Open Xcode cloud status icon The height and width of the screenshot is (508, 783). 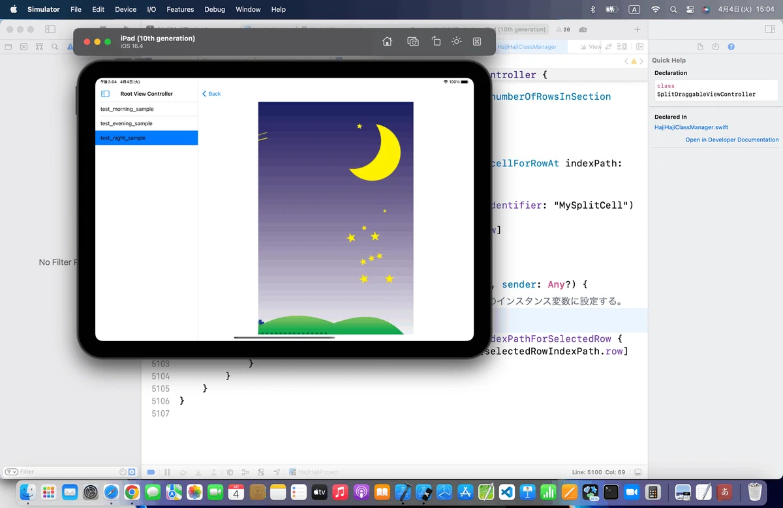click(583, 29)
